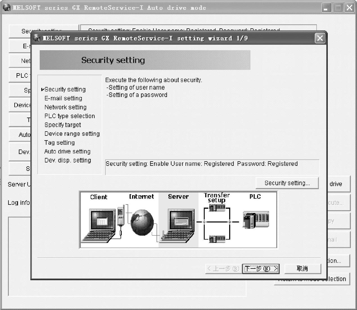Click the Client laptop icon in diagram

click(99, 225)
